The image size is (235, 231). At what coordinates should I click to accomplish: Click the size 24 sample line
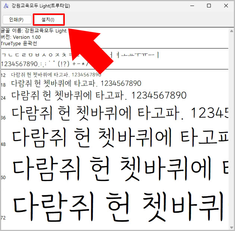[x=99, y=96]
